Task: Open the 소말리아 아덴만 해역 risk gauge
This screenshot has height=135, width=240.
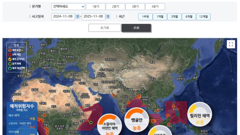Action: pos(109,125)
